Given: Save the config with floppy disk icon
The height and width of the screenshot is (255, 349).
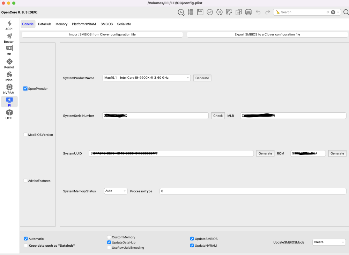Looking at the screenshot, I should coord(200,12).
